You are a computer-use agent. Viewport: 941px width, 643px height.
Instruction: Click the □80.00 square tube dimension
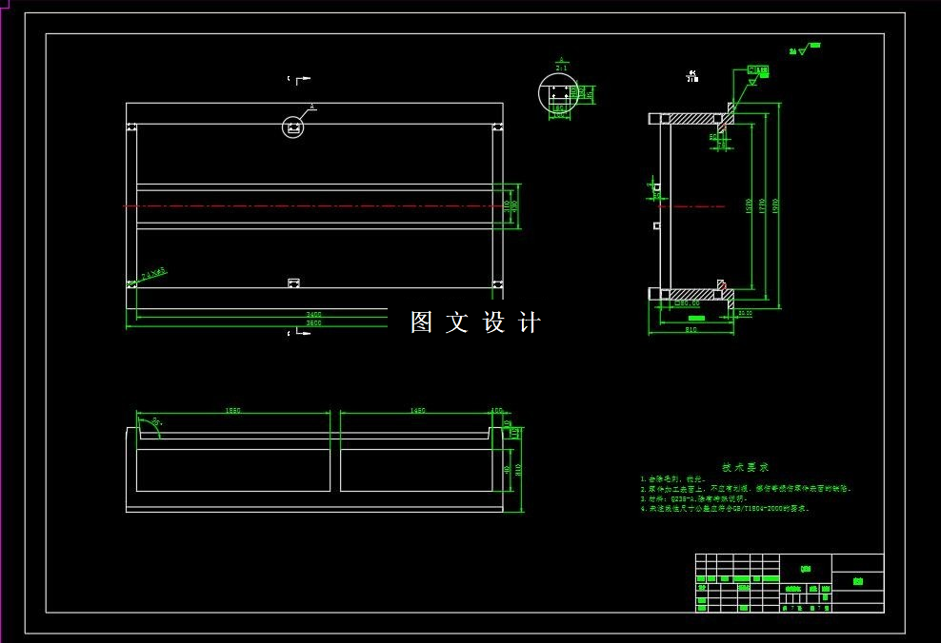click(x=688, y=303)
